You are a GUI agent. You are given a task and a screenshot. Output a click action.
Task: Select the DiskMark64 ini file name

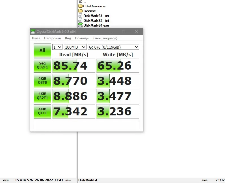(x=96, y=16)
